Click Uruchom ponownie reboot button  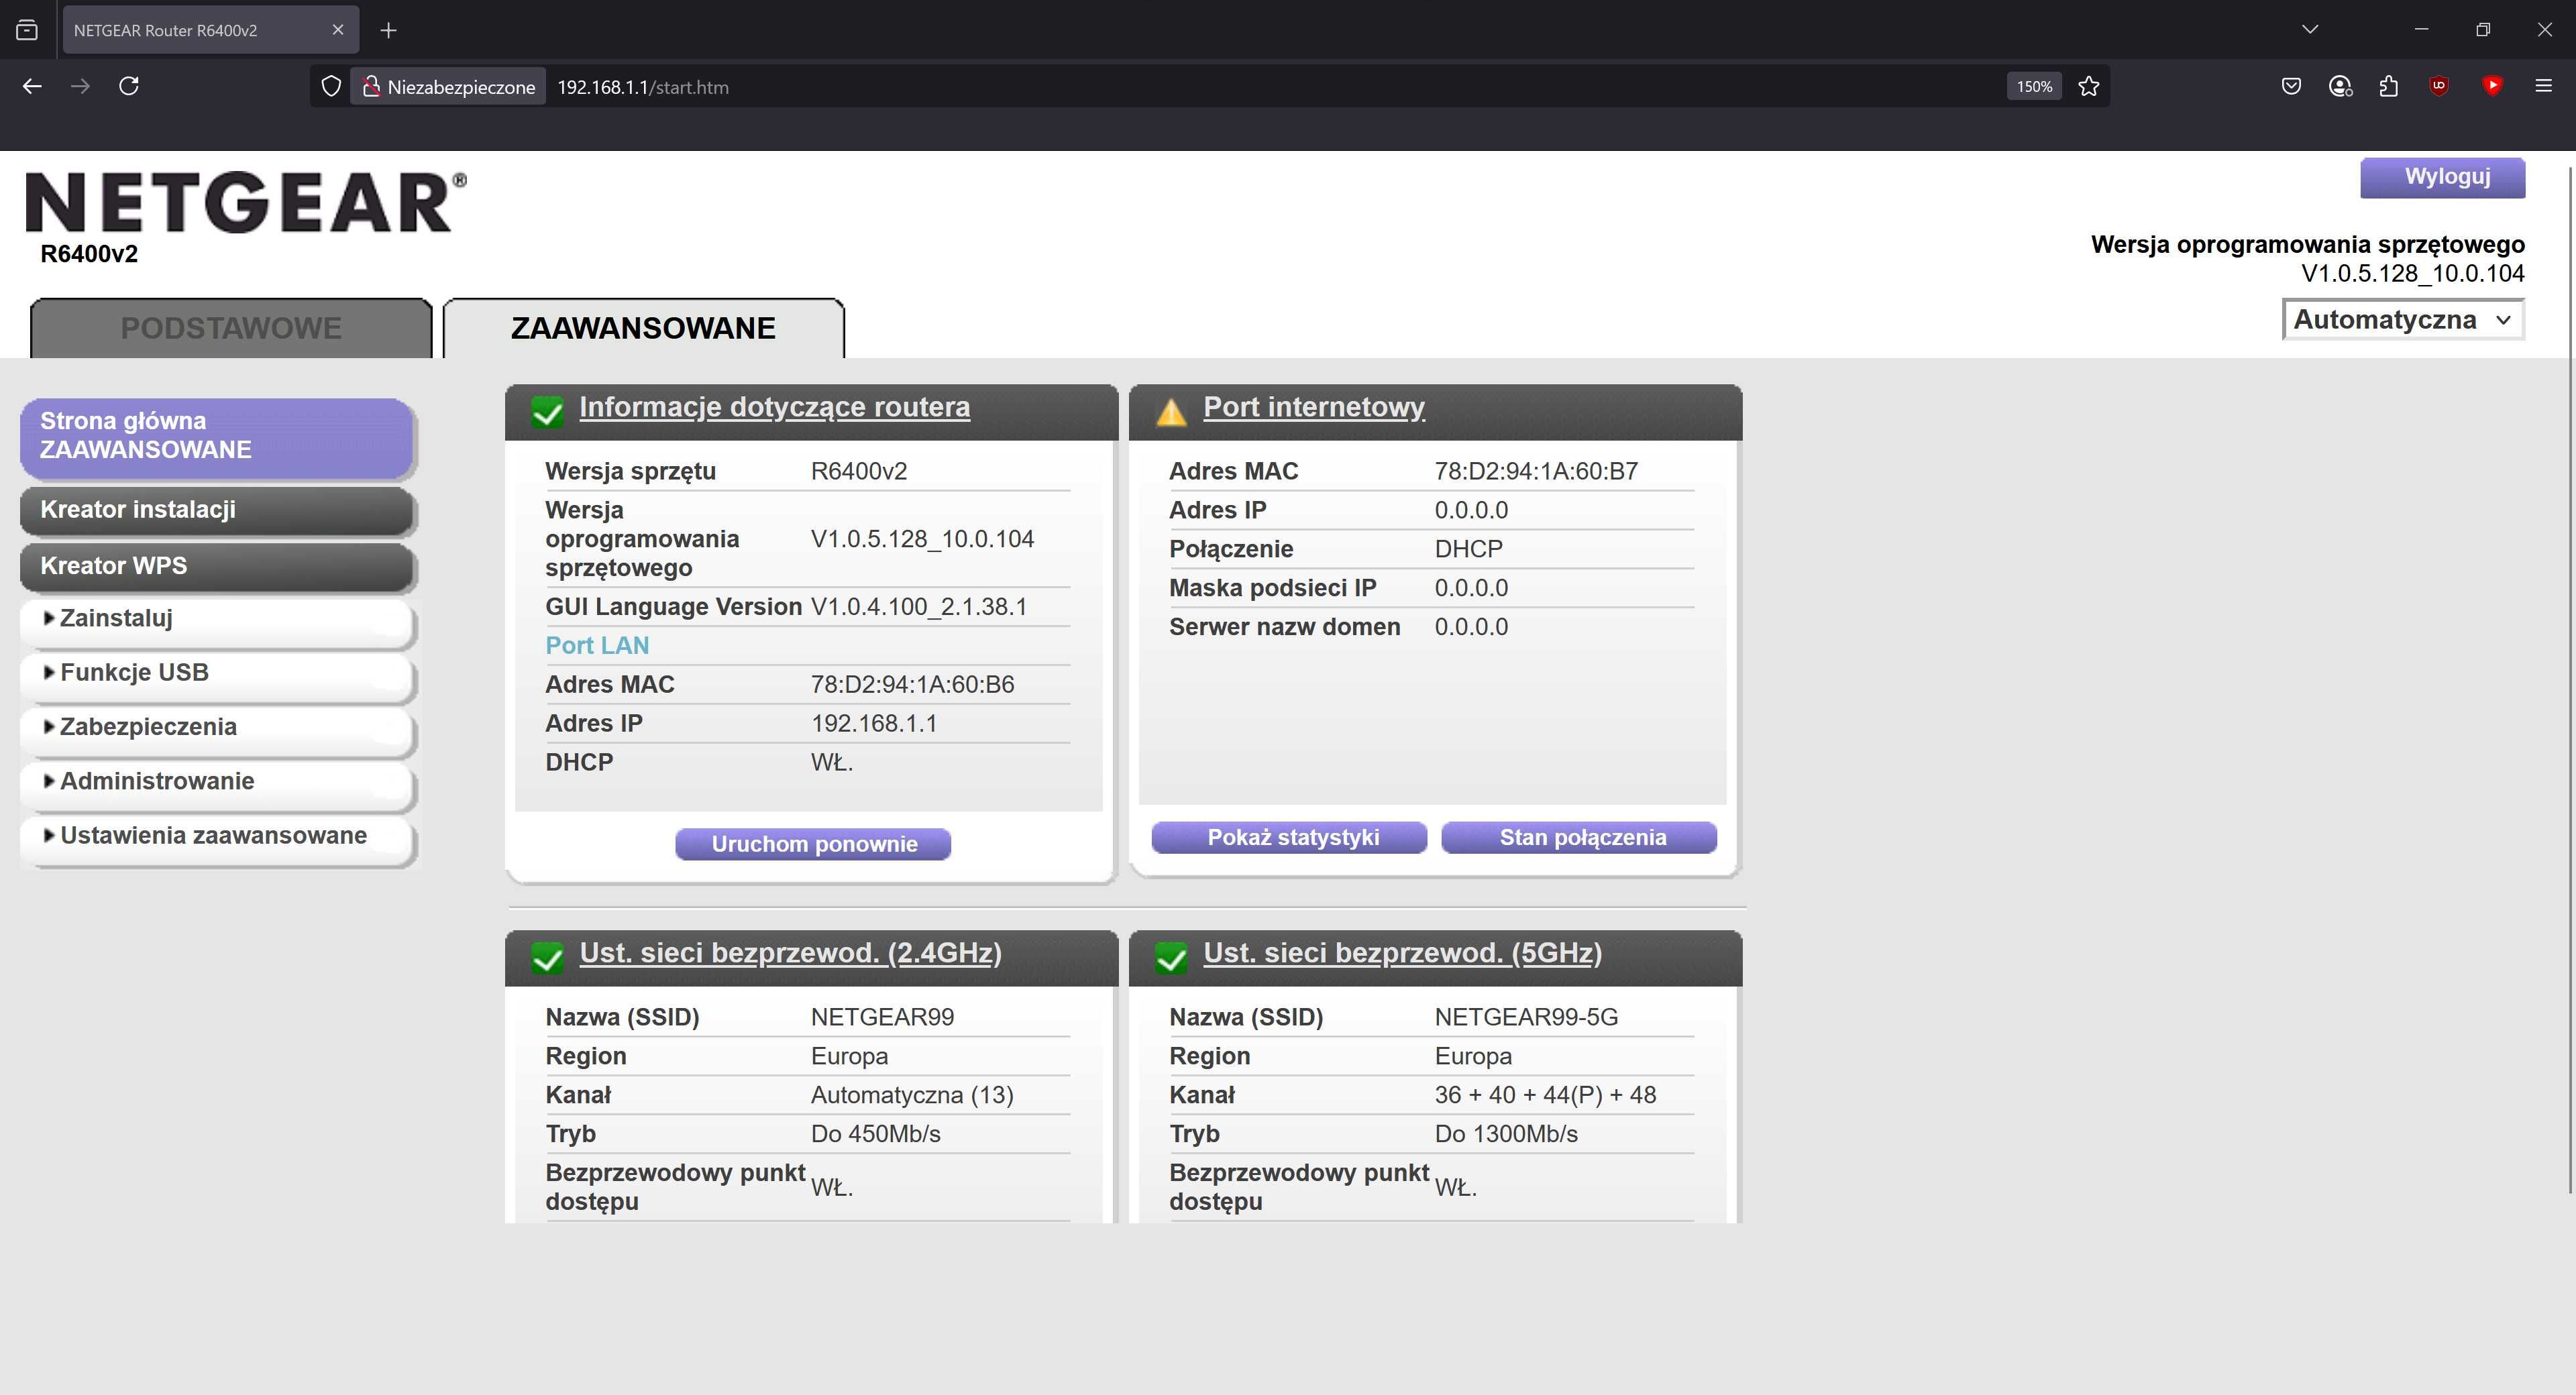pyautogui.click(x=813, y=844)
